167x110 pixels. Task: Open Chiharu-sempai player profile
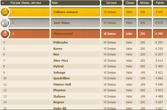65,12
